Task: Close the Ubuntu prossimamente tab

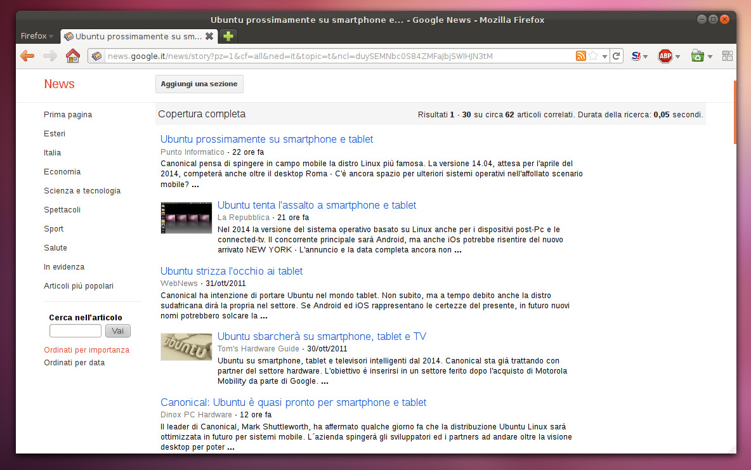Action: click(x=209, y=36)
